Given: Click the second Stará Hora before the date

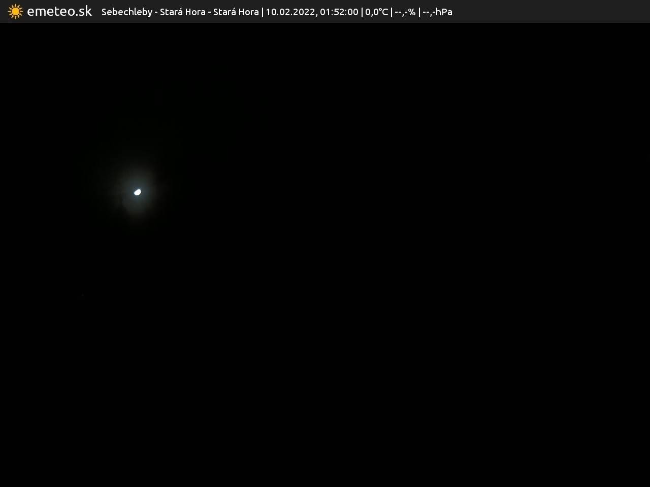Looking at the screenshot, I should tap(236, 12).
